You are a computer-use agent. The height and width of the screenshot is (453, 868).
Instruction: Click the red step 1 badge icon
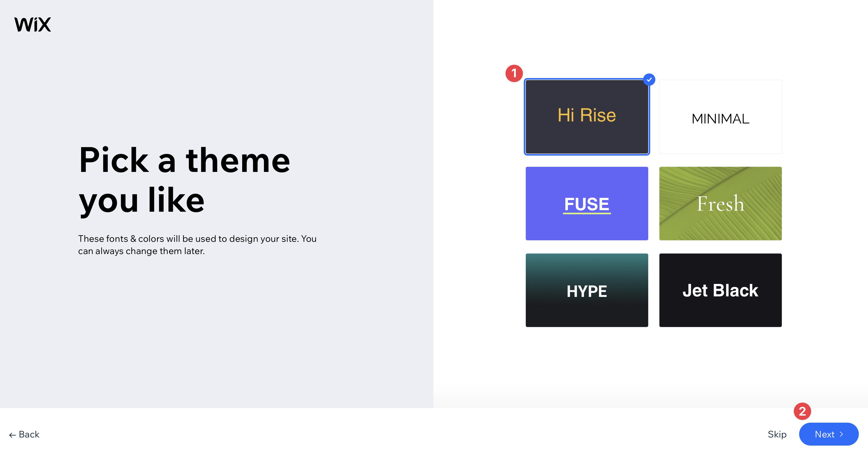click(513, 72)
